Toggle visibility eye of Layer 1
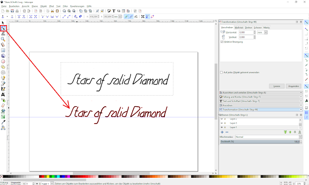 (222, 128)
